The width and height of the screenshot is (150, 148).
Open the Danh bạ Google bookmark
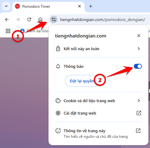click(34, 31)
